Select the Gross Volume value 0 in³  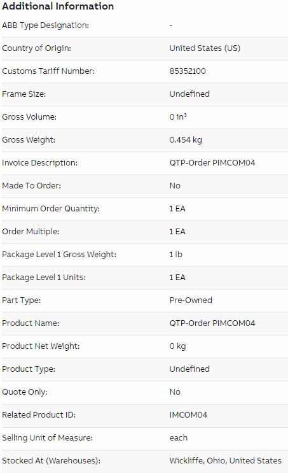coord(178,117)
